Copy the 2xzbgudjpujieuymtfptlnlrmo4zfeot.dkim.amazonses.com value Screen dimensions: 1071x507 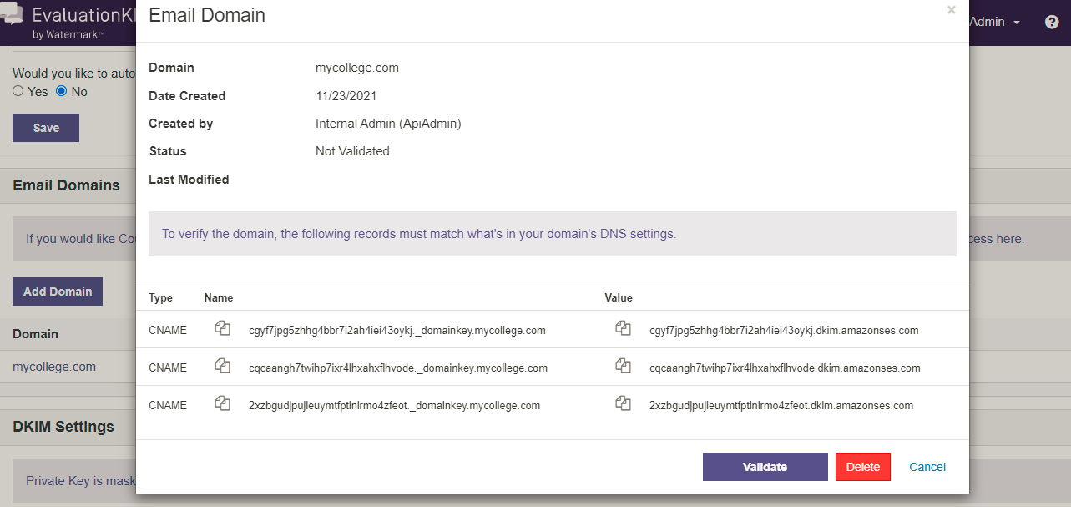tap(623, 404)
